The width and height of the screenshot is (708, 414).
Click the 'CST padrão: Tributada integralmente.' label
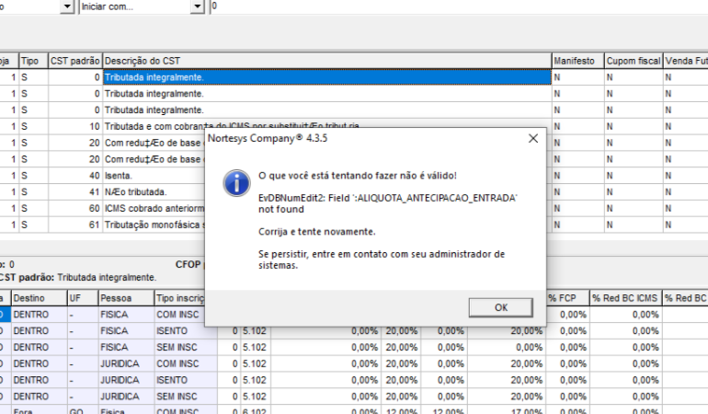[x=77, y=278]
